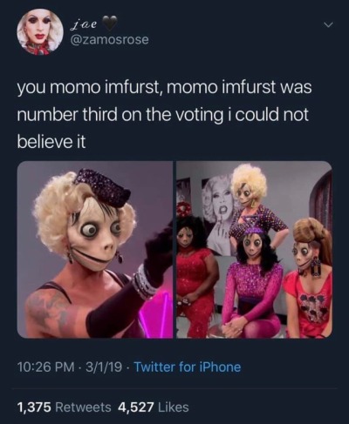Click 'believe it' last line of tweet
Screen dimensions: 349x424
(x=51, y=142)
